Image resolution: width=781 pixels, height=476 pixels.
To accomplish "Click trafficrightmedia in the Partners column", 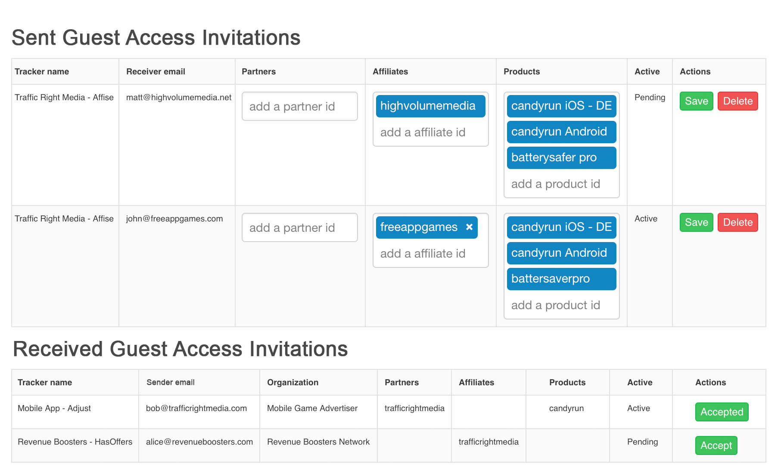I will (x=414, y=408).
